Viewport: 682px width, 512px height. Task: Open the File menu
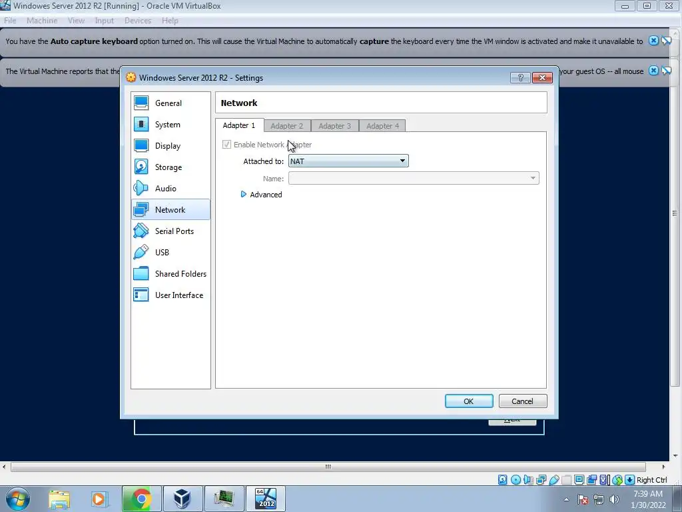(10, 21)
